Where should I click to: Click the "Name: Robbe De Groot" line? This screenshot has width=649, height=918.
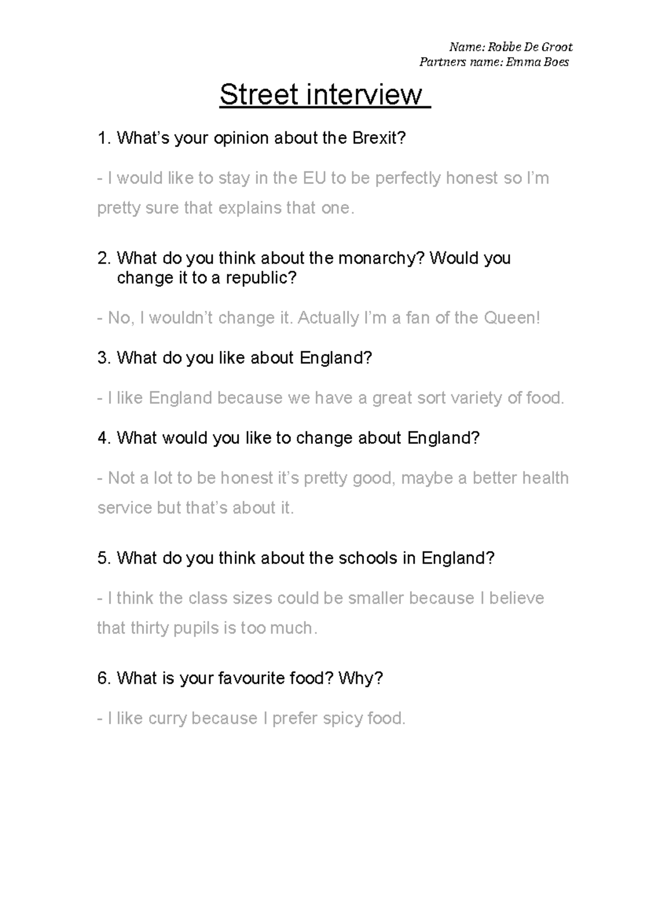pyautogui.click(x=511, y=47)
